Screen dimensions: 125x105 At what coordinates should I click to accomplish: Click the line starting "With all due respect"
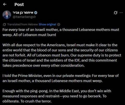click(x=60, y=45)
